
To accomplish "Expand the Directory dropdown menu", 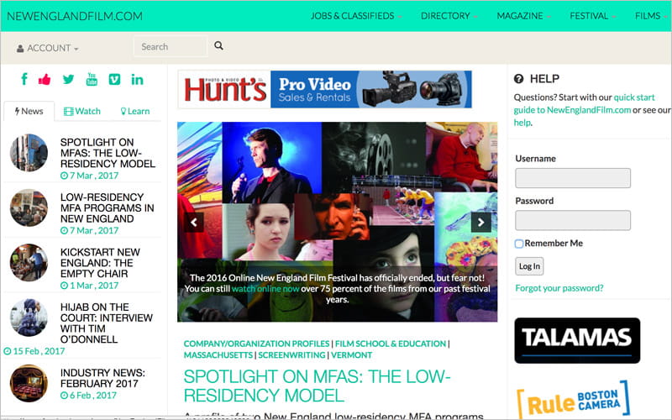I will pyautogui.click(x=450, y=16).
